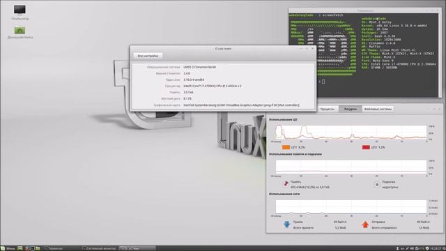The image size is (446, 251).
Task: Click the show desktop icon on the panel
Action: coord(20,248)
